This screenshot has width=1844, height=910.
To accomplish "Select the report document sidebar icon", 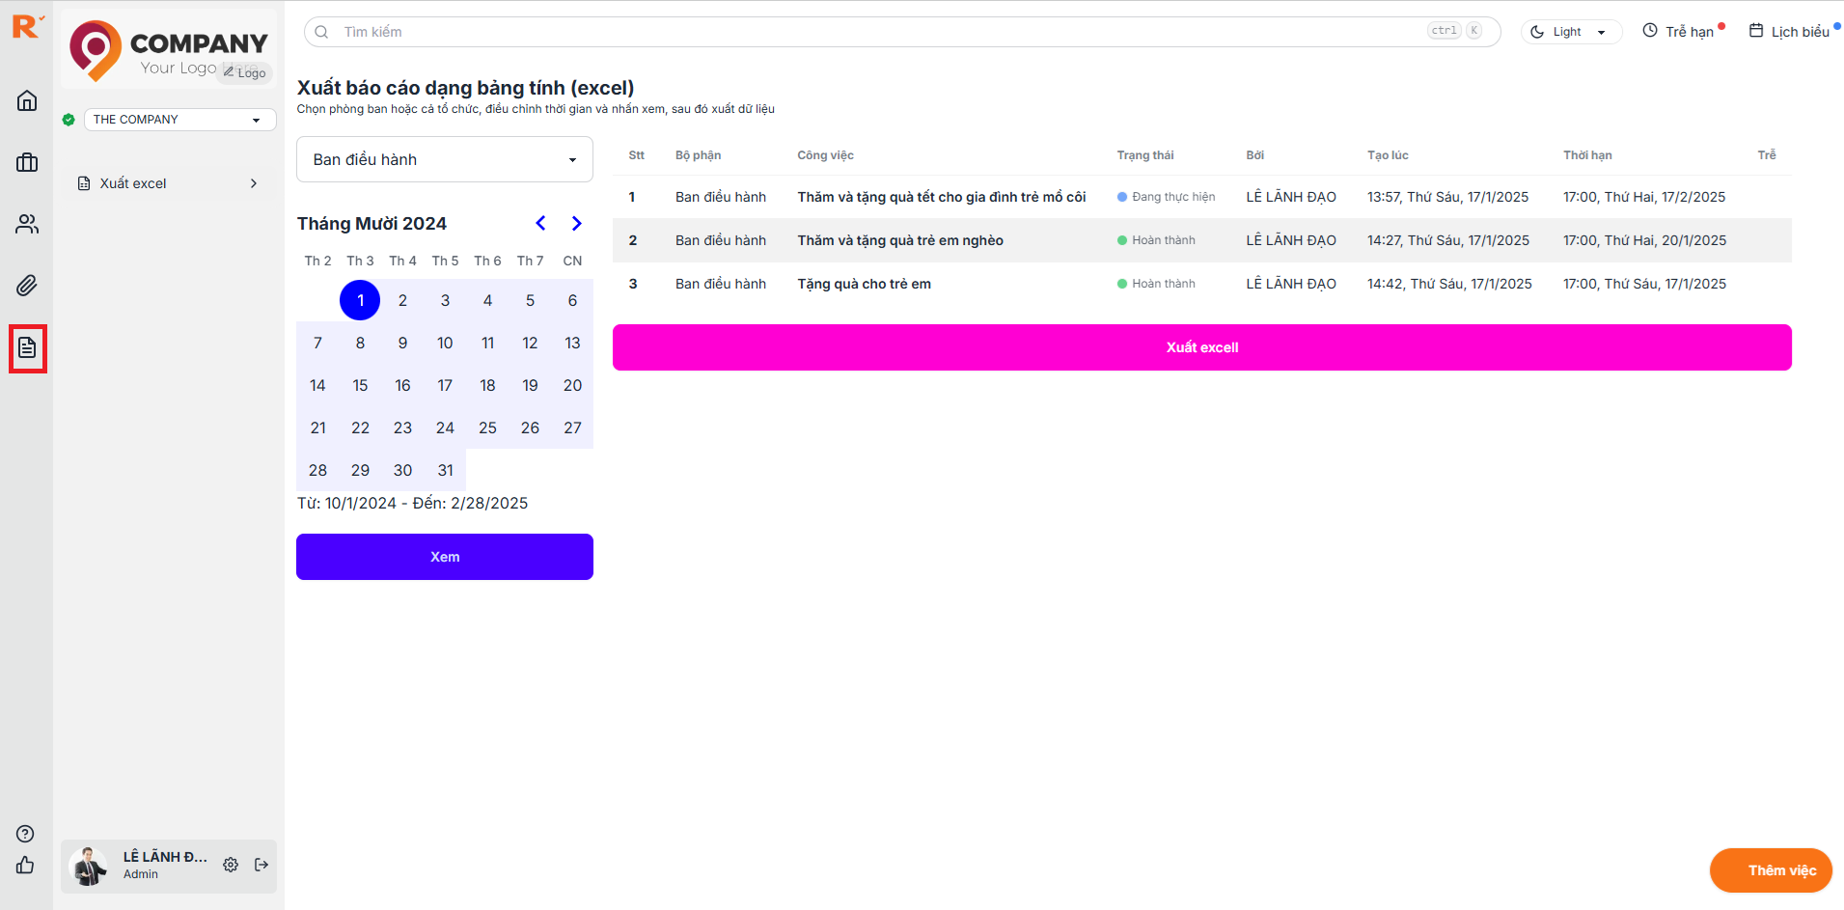I will tap(27, 348).
